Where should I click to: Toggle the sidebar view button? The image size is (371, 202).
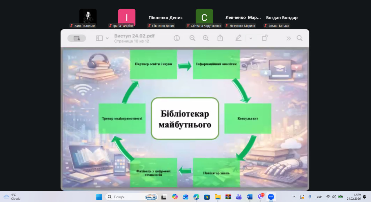coord(99,38)
